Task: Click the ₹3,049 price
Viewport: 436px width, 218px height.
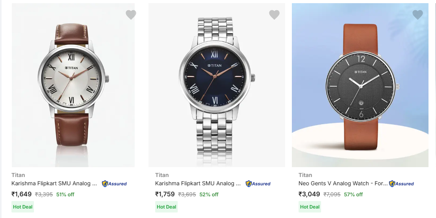Action: point(309,194)
